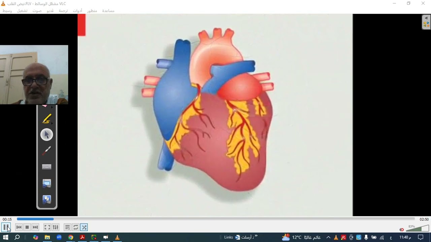
Task: Toggle random shuffle playback
Action: tap(84, 227)
